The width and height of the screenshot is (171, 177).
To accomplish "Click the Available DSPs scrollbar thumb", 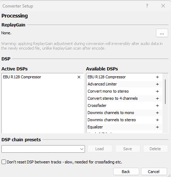I will point(165,92).
